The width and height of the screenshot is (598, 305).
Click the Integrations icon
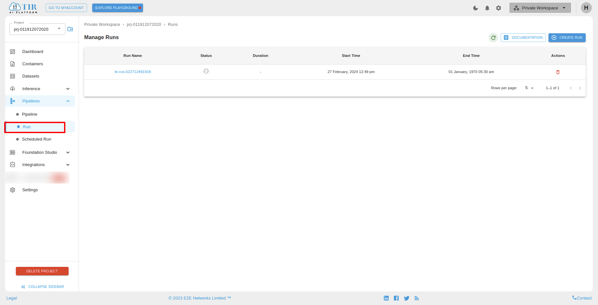pyautogui.click(x=13, y=165)
